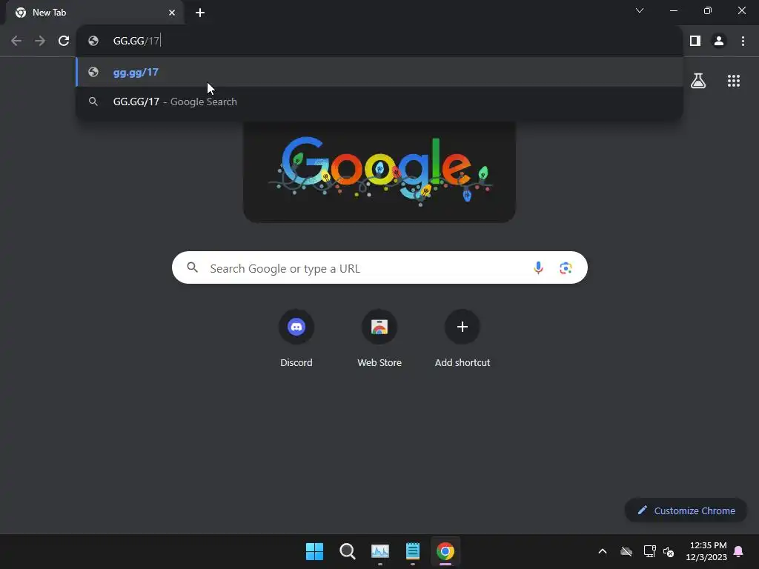The height and width of the screenshot is (569, 759).
Task: Open Windows taskbar search
Action: [347, 551]
